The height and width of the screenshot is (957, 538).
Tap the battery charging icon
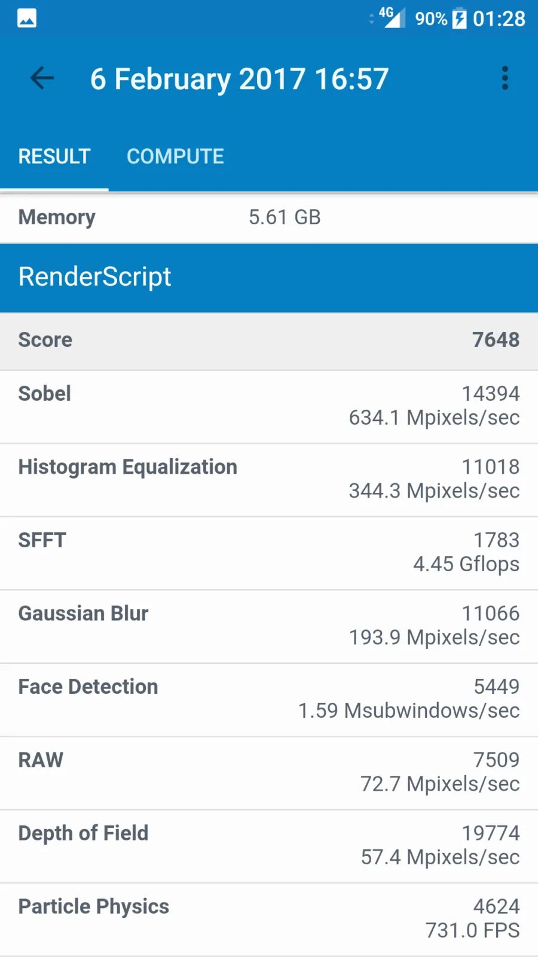[459, 19]
